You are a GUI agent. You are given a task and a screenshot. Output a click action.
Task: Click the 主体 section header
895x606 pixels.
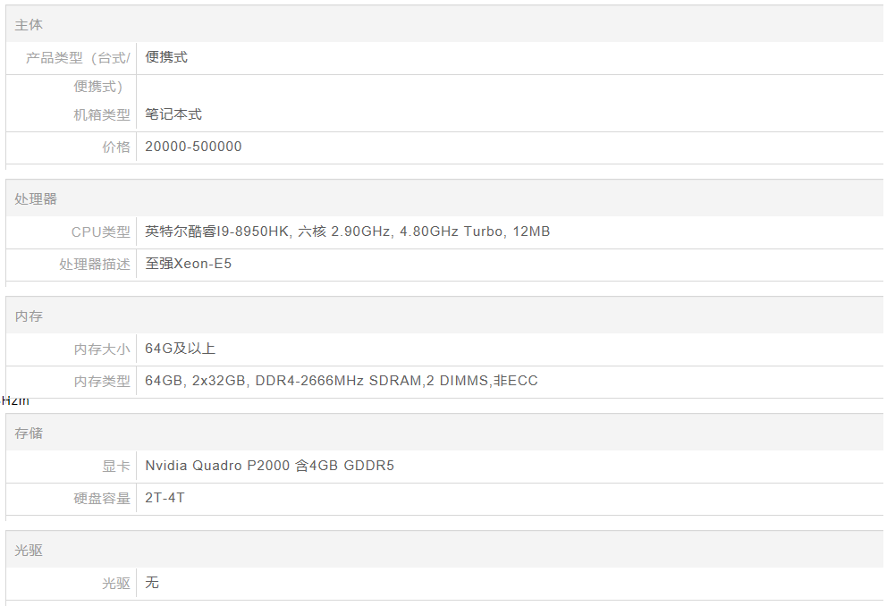point(29,25)
